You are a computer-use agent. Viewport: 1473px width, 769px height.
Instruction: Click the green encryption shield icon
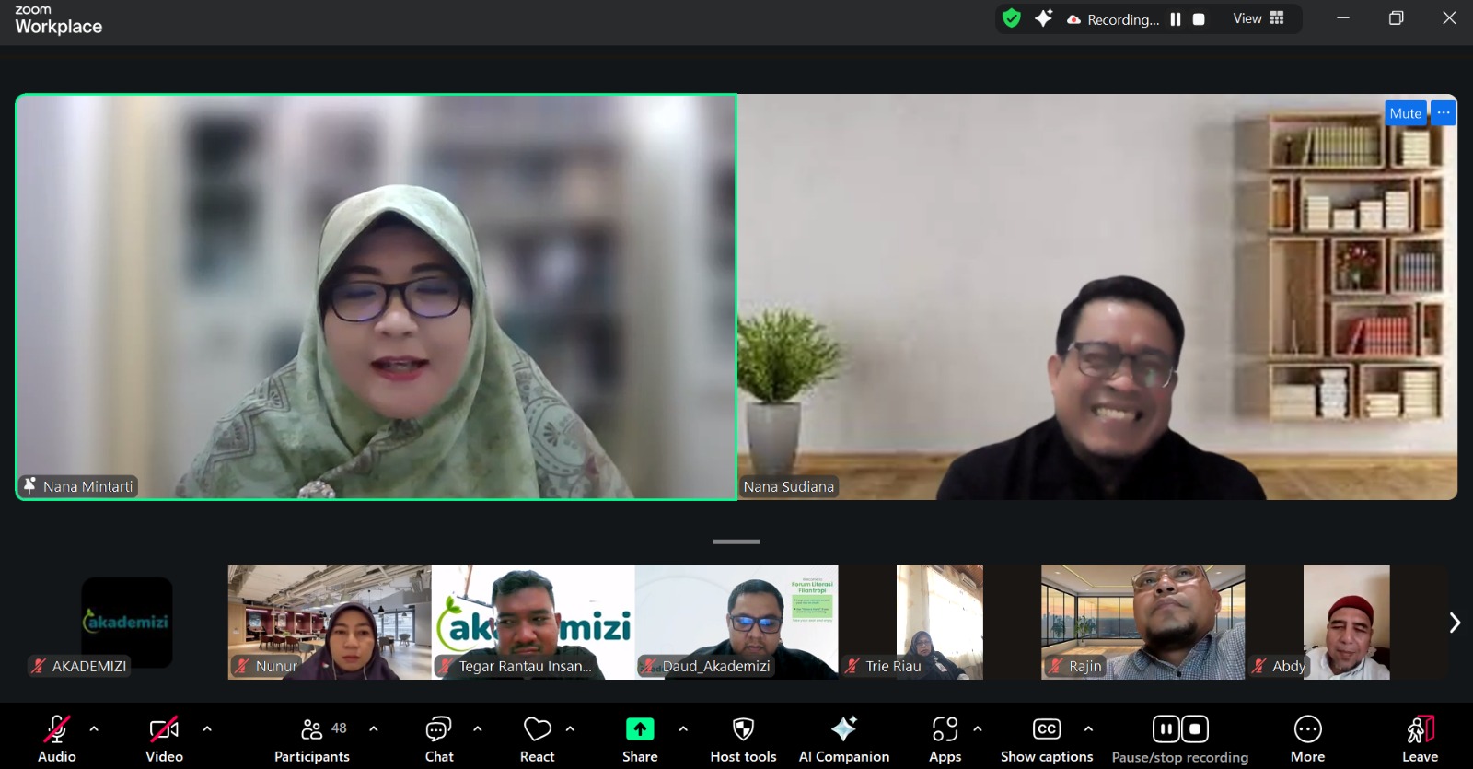[x=1012, y=18]
